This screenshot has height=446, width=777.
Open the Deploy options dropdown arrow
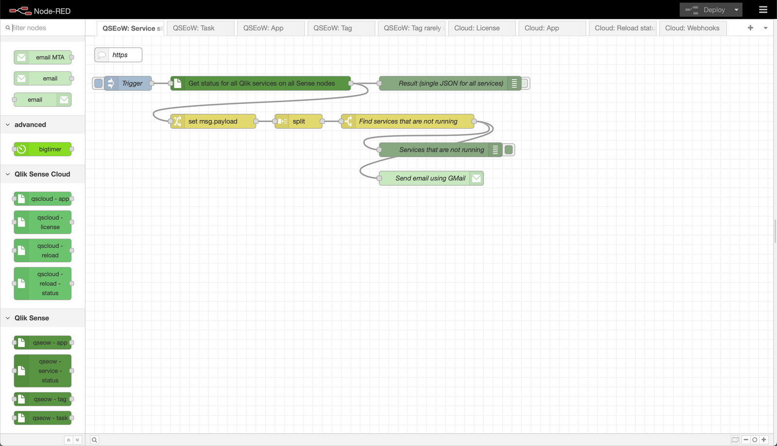736,10
